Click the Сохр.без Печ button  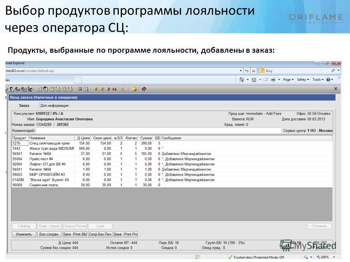[x=100, y=234]
